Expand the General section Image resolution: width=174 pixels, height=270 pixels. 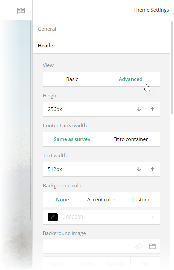coord(101,29)
